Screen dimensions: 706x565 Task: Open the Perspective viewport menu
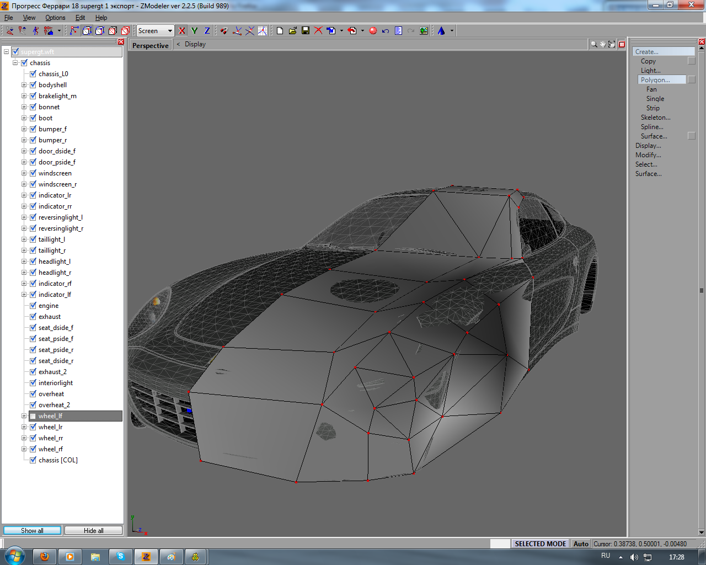[x=150, y=45]
